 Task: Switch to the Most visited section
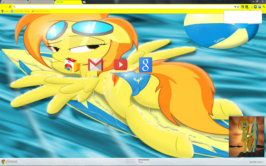click(131, 162)
